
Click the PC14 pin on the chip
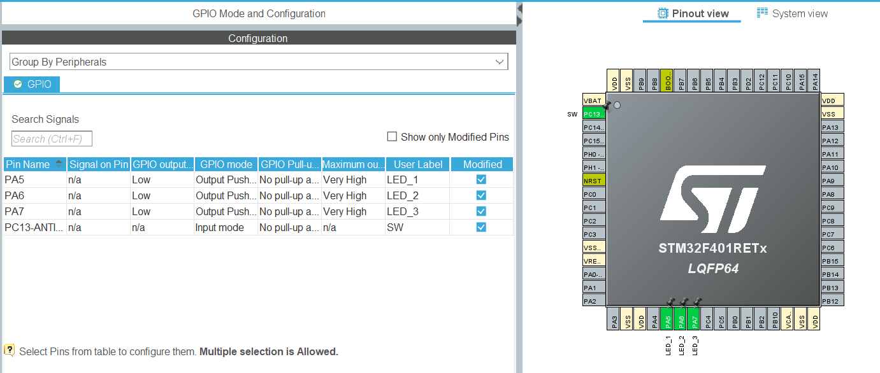(593, 127)
